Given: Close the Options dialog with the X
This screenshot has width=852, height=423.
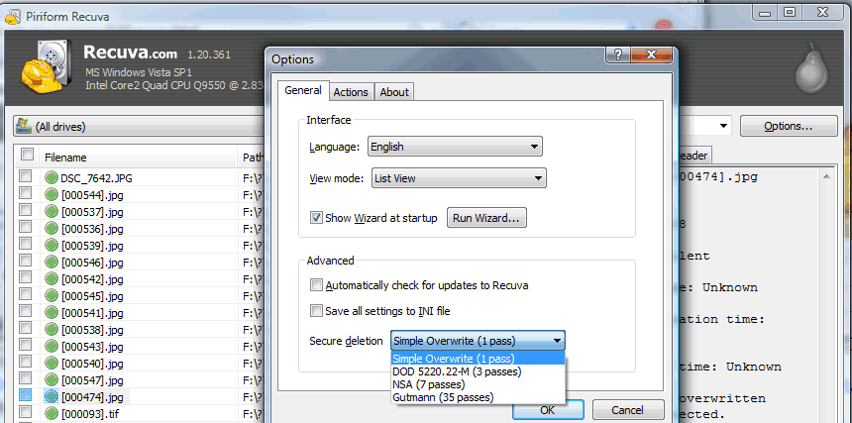Looking at the screenshot, I should [652, 54].
